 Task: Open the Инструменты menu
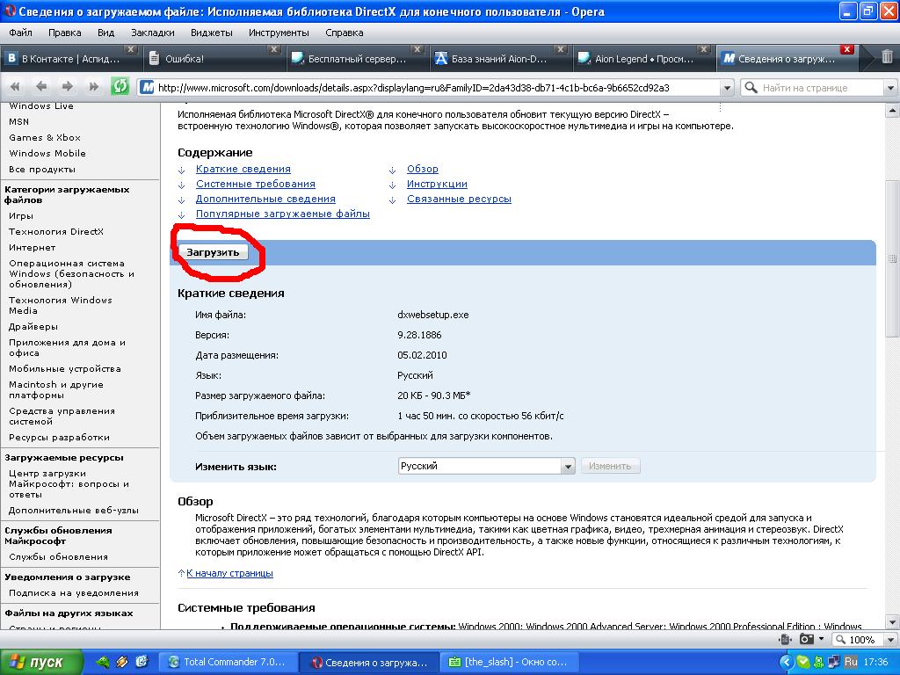click(x=279, y=33)
